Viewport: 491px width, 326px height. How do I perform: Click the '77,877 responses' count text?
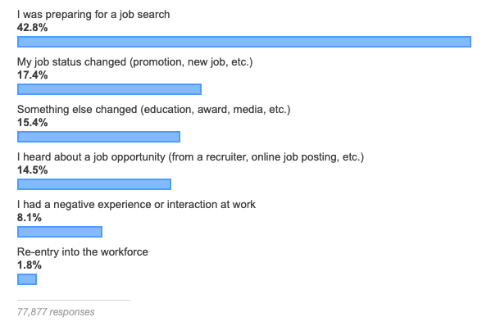(56, 312)
